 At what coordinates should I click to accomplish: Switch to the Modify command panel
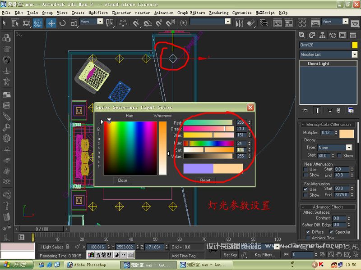point(312,35)
